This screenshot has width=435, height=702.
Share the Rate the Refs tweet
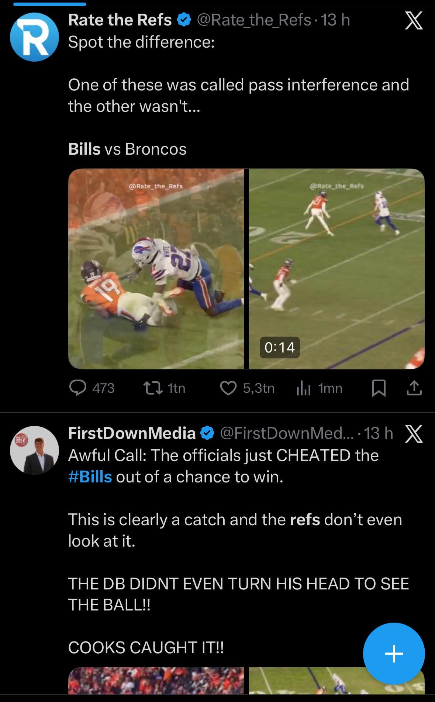[414, 388]
